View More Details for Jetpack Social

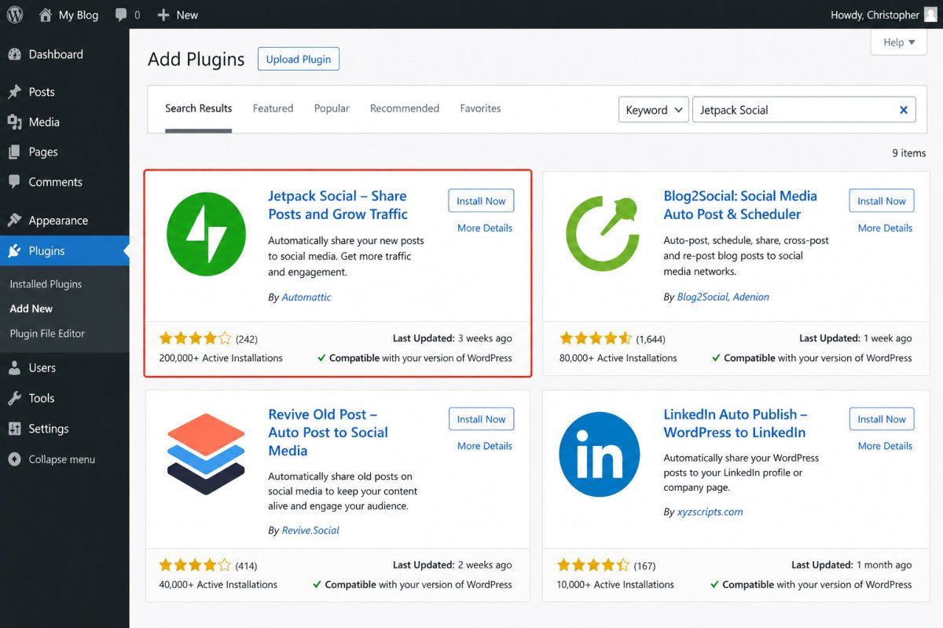coord(485,228)
